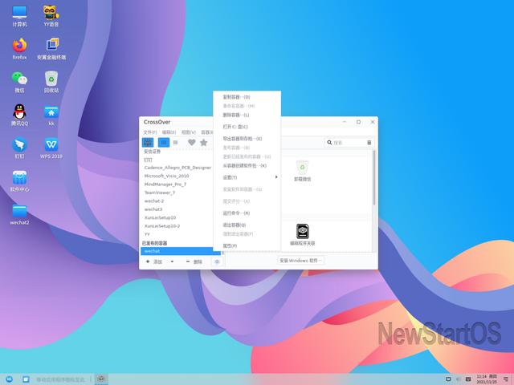Open the 文件(F) menu in CrossOver

(x=150, y=132)
